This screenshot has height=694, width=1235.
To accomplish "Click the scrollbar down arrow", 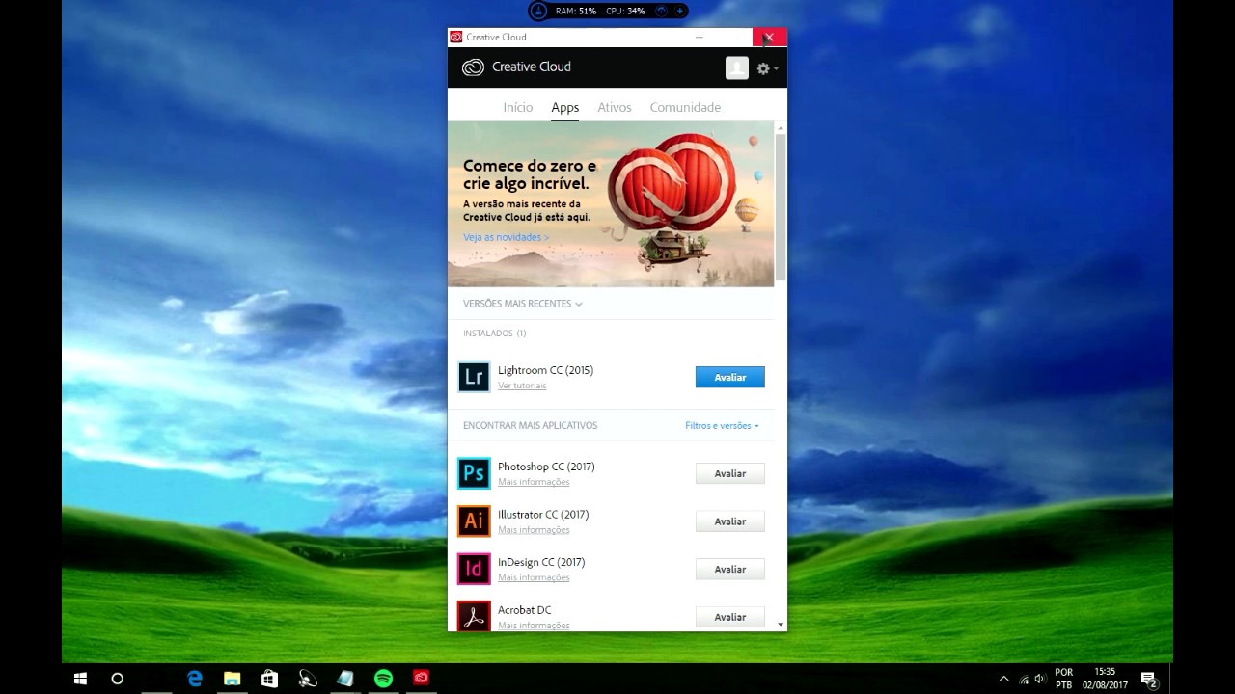I will (x=781, y=625).
